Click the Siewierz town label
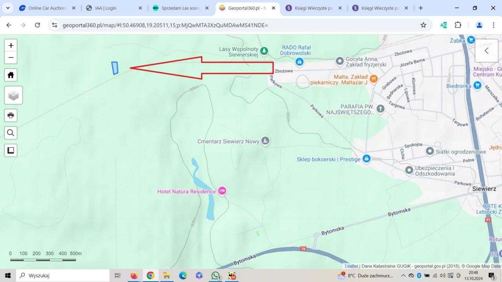Image resolution: width=502 pixels, height=282 pixels. [x=484, y=188]
